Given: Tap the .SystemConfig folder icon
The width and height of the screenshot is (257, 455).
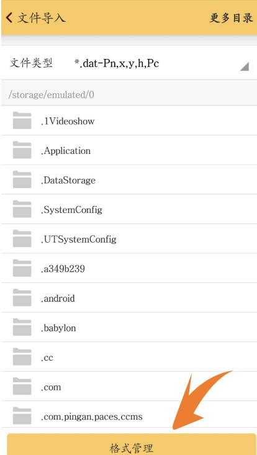Looking at the screenshot, I should point(22,209).
